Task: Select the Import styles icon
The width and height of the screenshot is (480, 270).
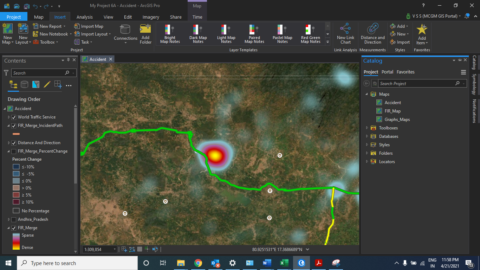Action: pyautogui.click(x=393, y=41)
